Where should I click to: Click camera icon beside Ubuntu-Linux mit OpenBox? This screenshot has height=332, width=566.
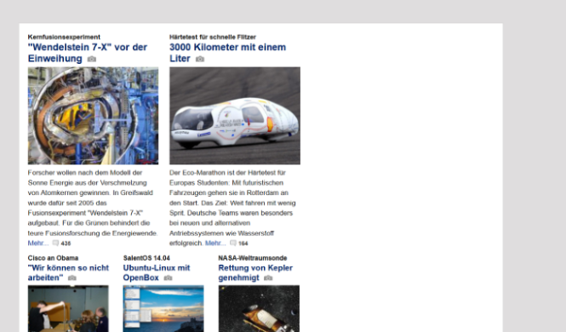pyautogui.click(x=169, y=278)
